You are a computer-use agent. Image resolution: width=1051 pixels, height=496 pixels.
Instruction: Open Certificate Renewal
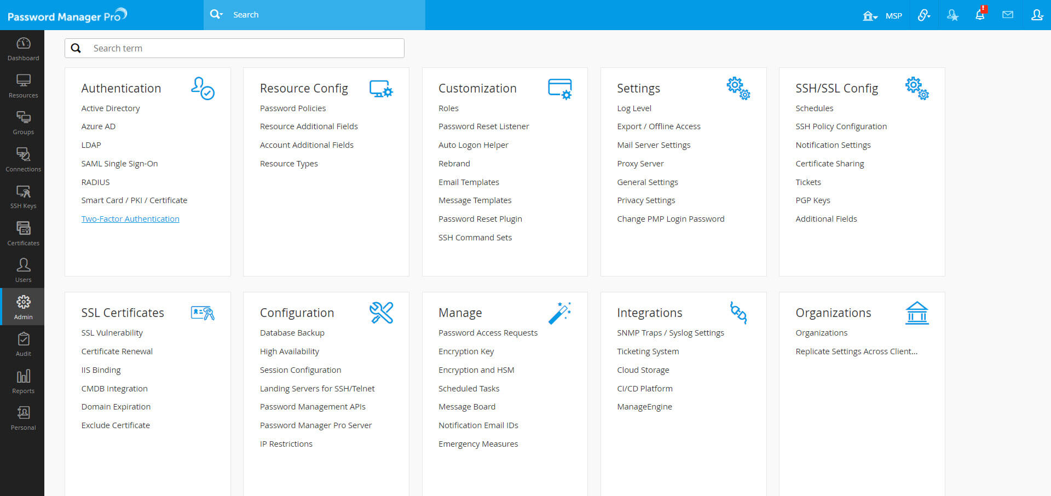117,351
